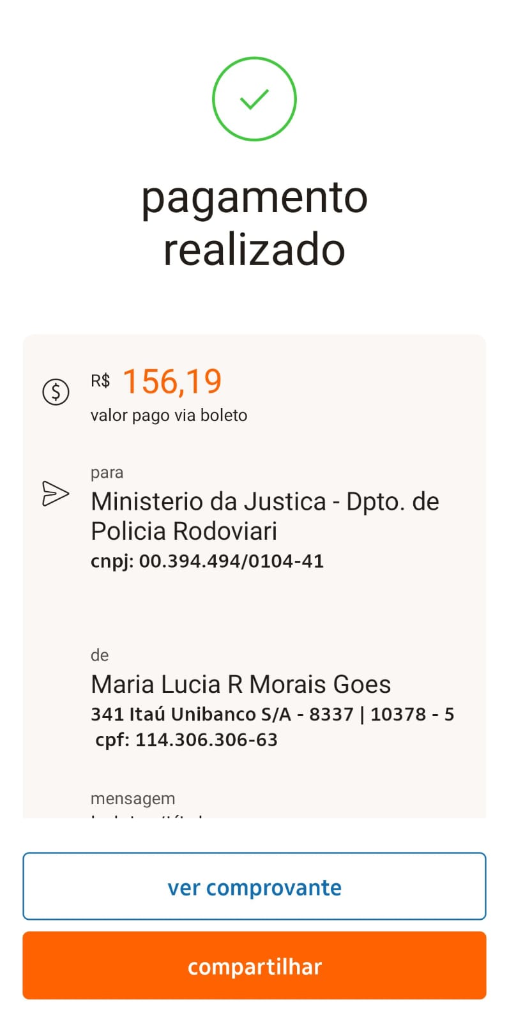Click the para label
This screenshot has height=1022, width=509.
coord(107,473)
